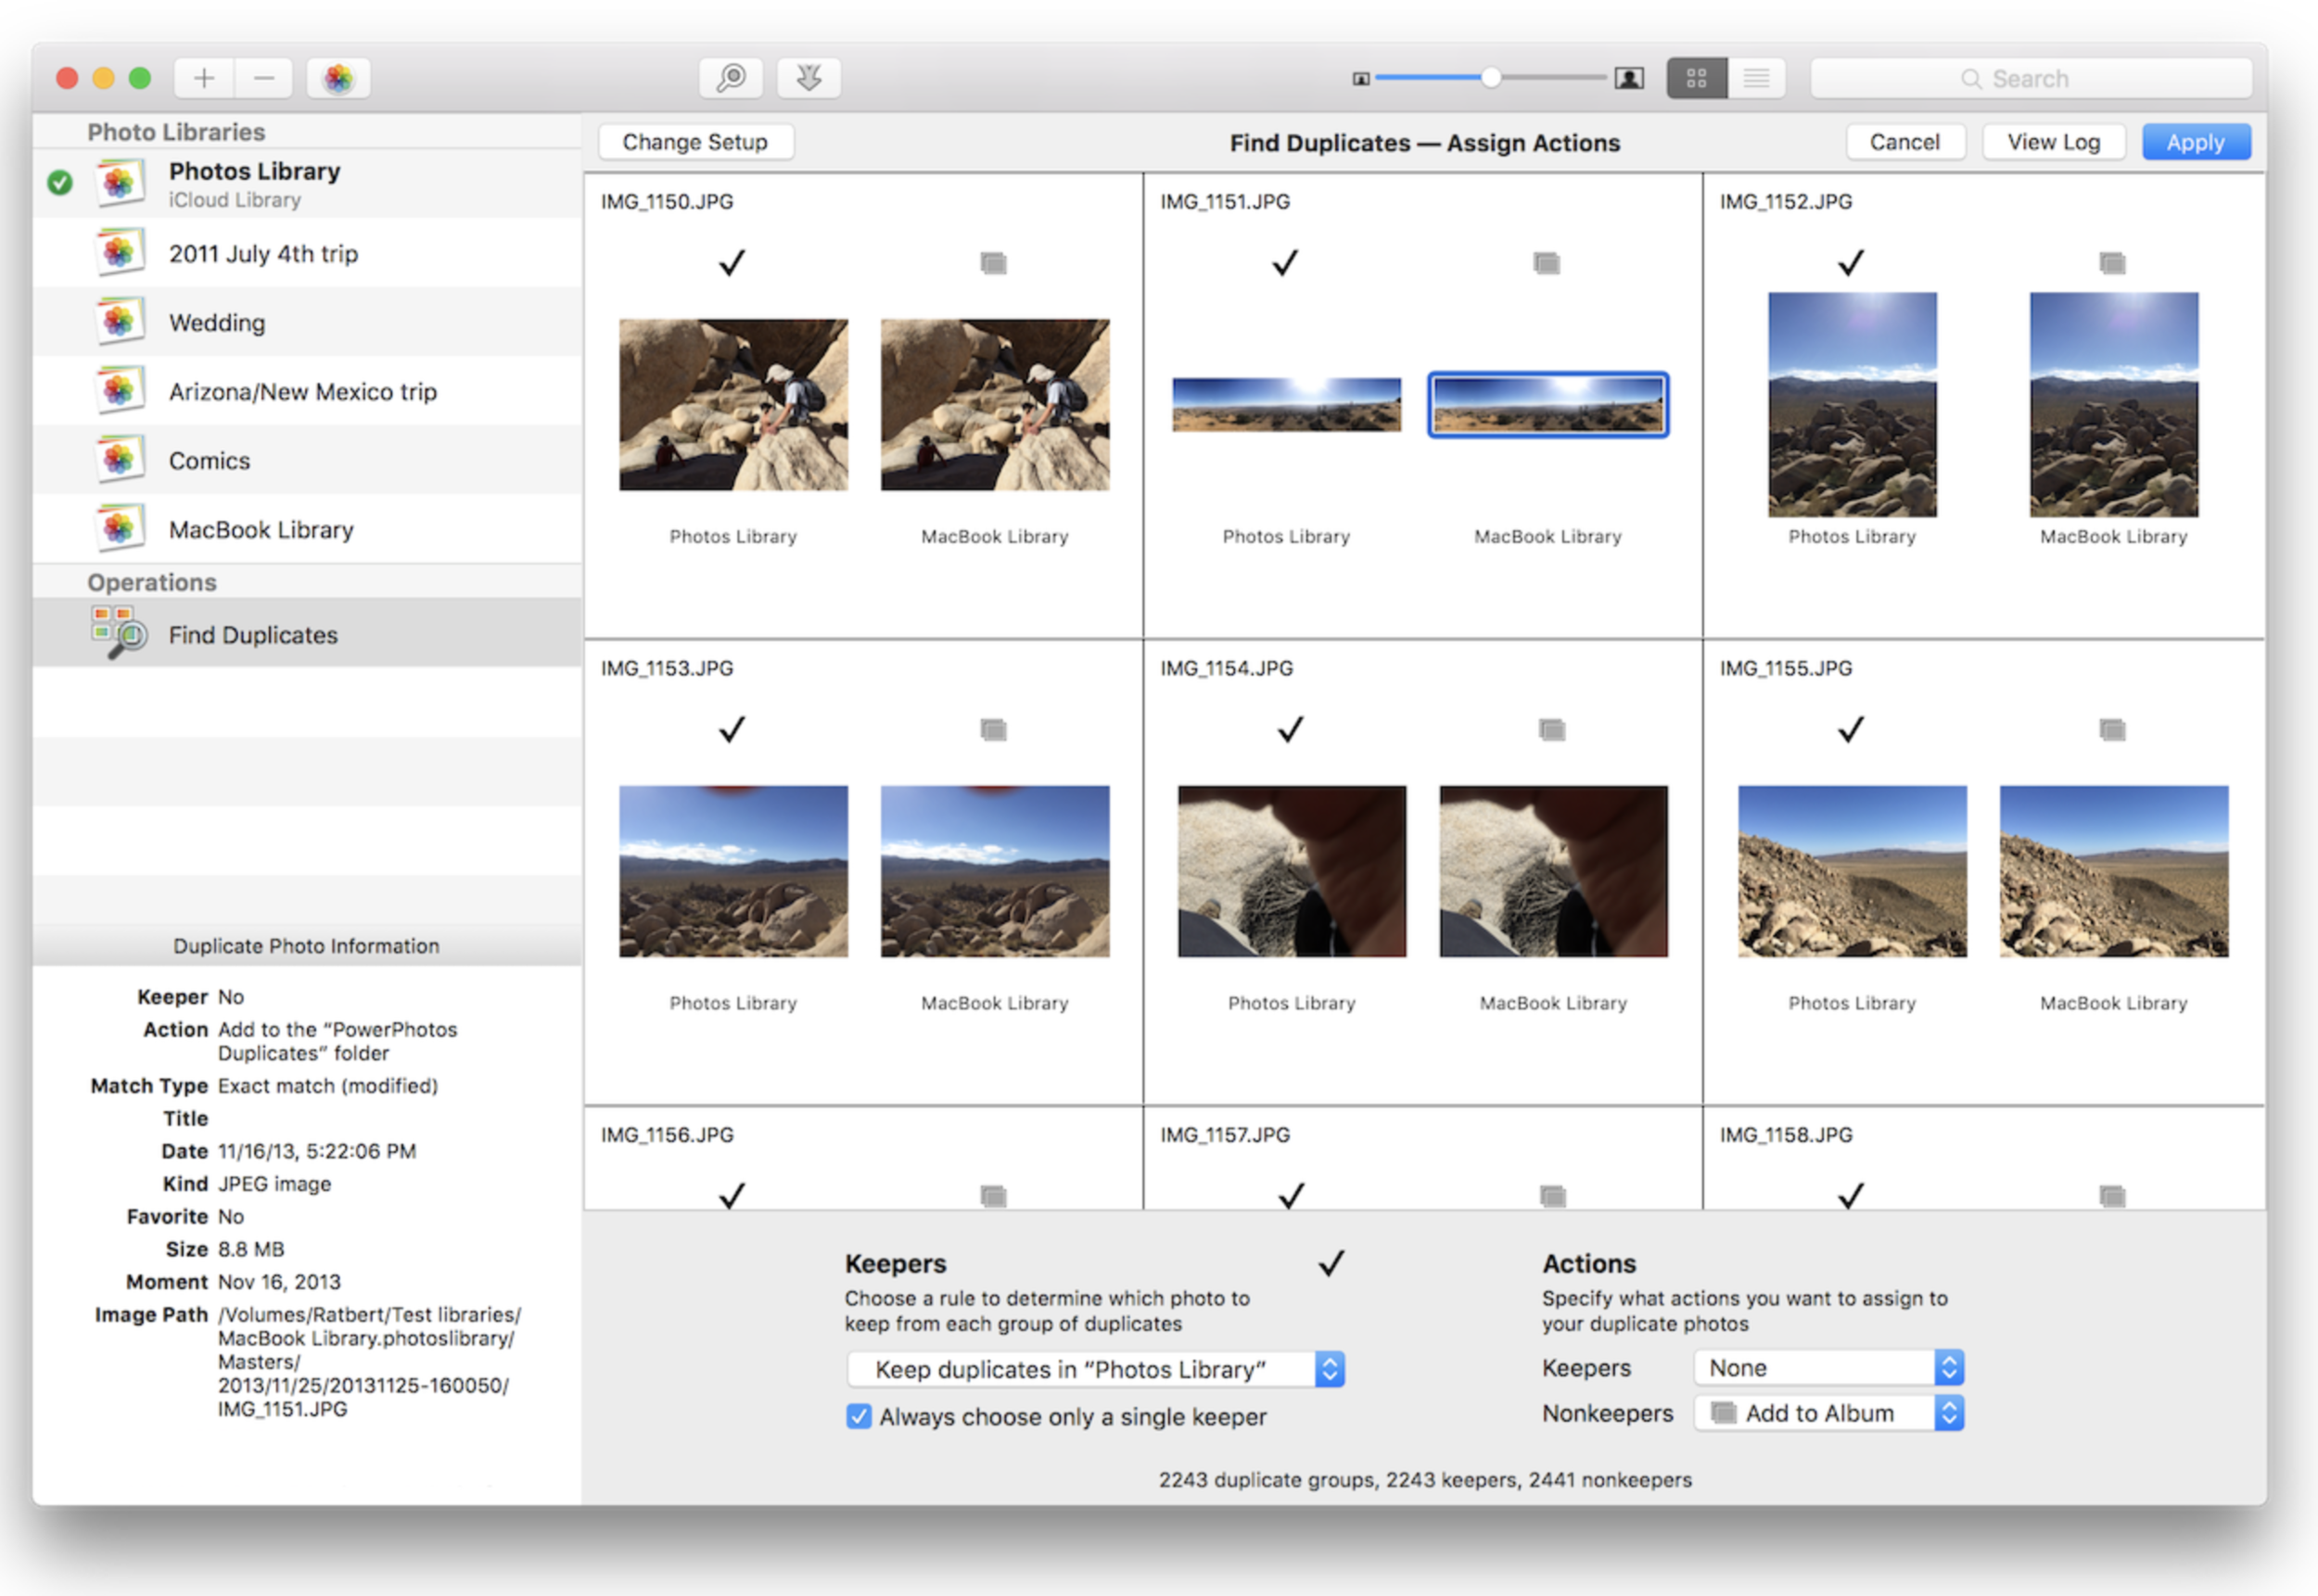Open the Nonkeepers Add to Album dropdown
Screen dimensions: 2318x1596
click(x=1828, y=1413)
